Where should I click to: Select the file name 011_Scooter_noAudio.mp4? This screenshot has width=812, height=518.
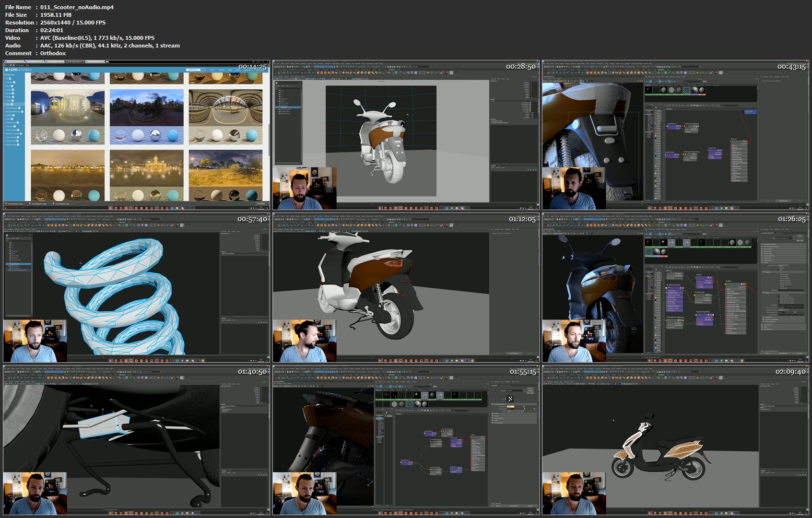(77, 7)
